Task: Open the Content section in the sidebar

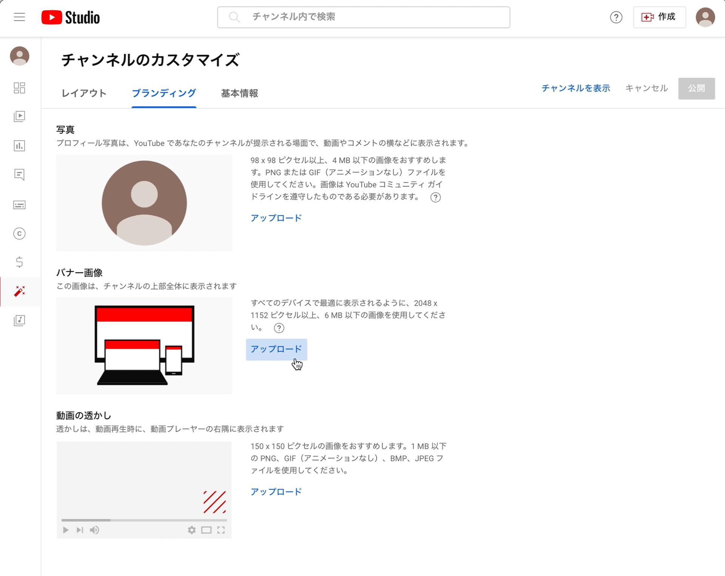Action: click(19, 117)
